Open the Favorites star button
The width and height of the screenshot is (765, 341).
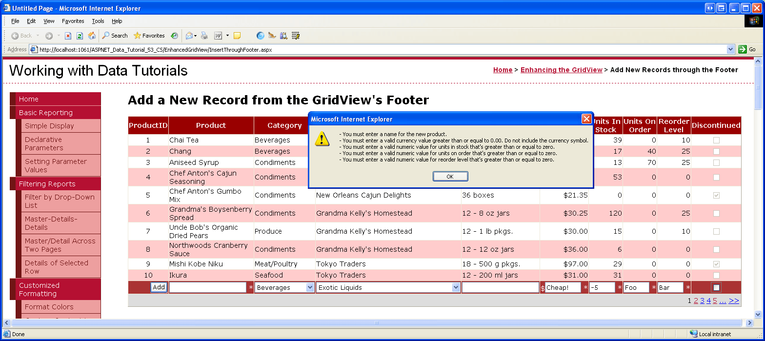(x=149, y=36)
